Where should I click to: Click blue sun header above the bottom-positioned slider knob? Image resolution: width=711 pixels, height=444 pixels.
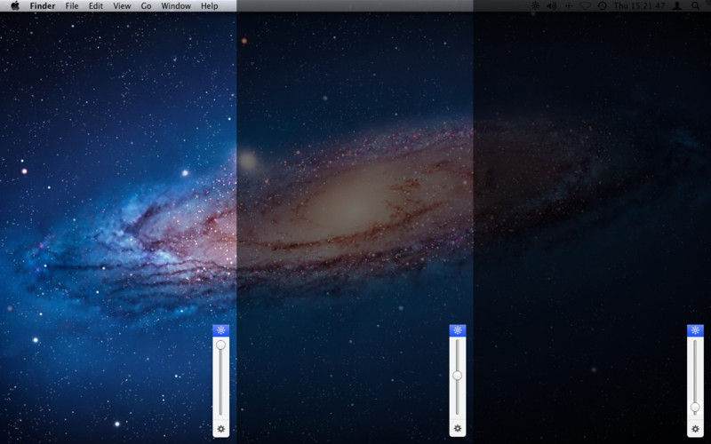[695, 330]
